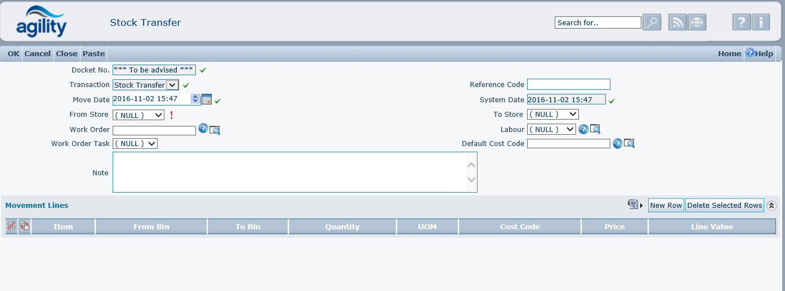Collapse the Movement Lines section

(x=771, y=206)
